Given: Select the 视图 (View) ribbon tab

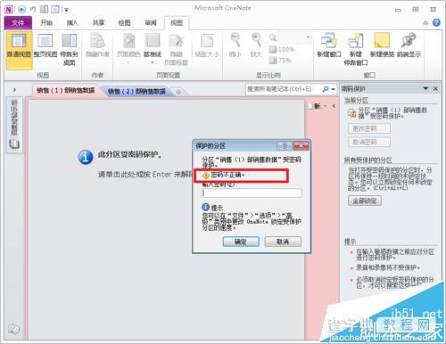Looking at the screenshot, I should coord(177,23).
